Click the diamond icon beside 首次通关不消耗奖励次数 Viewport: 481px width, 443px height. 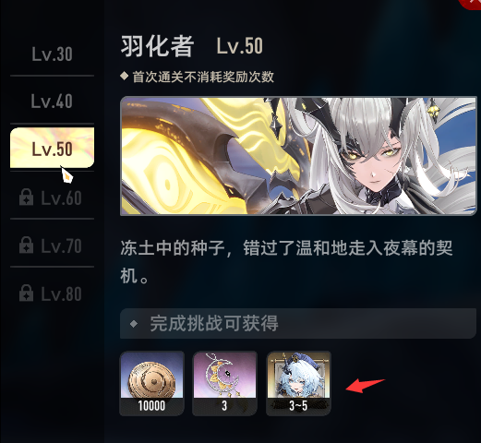[x=125, y=76]
